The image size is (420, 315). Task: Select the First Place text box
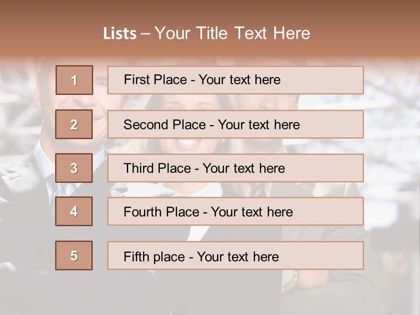click(x=235, y=80)
